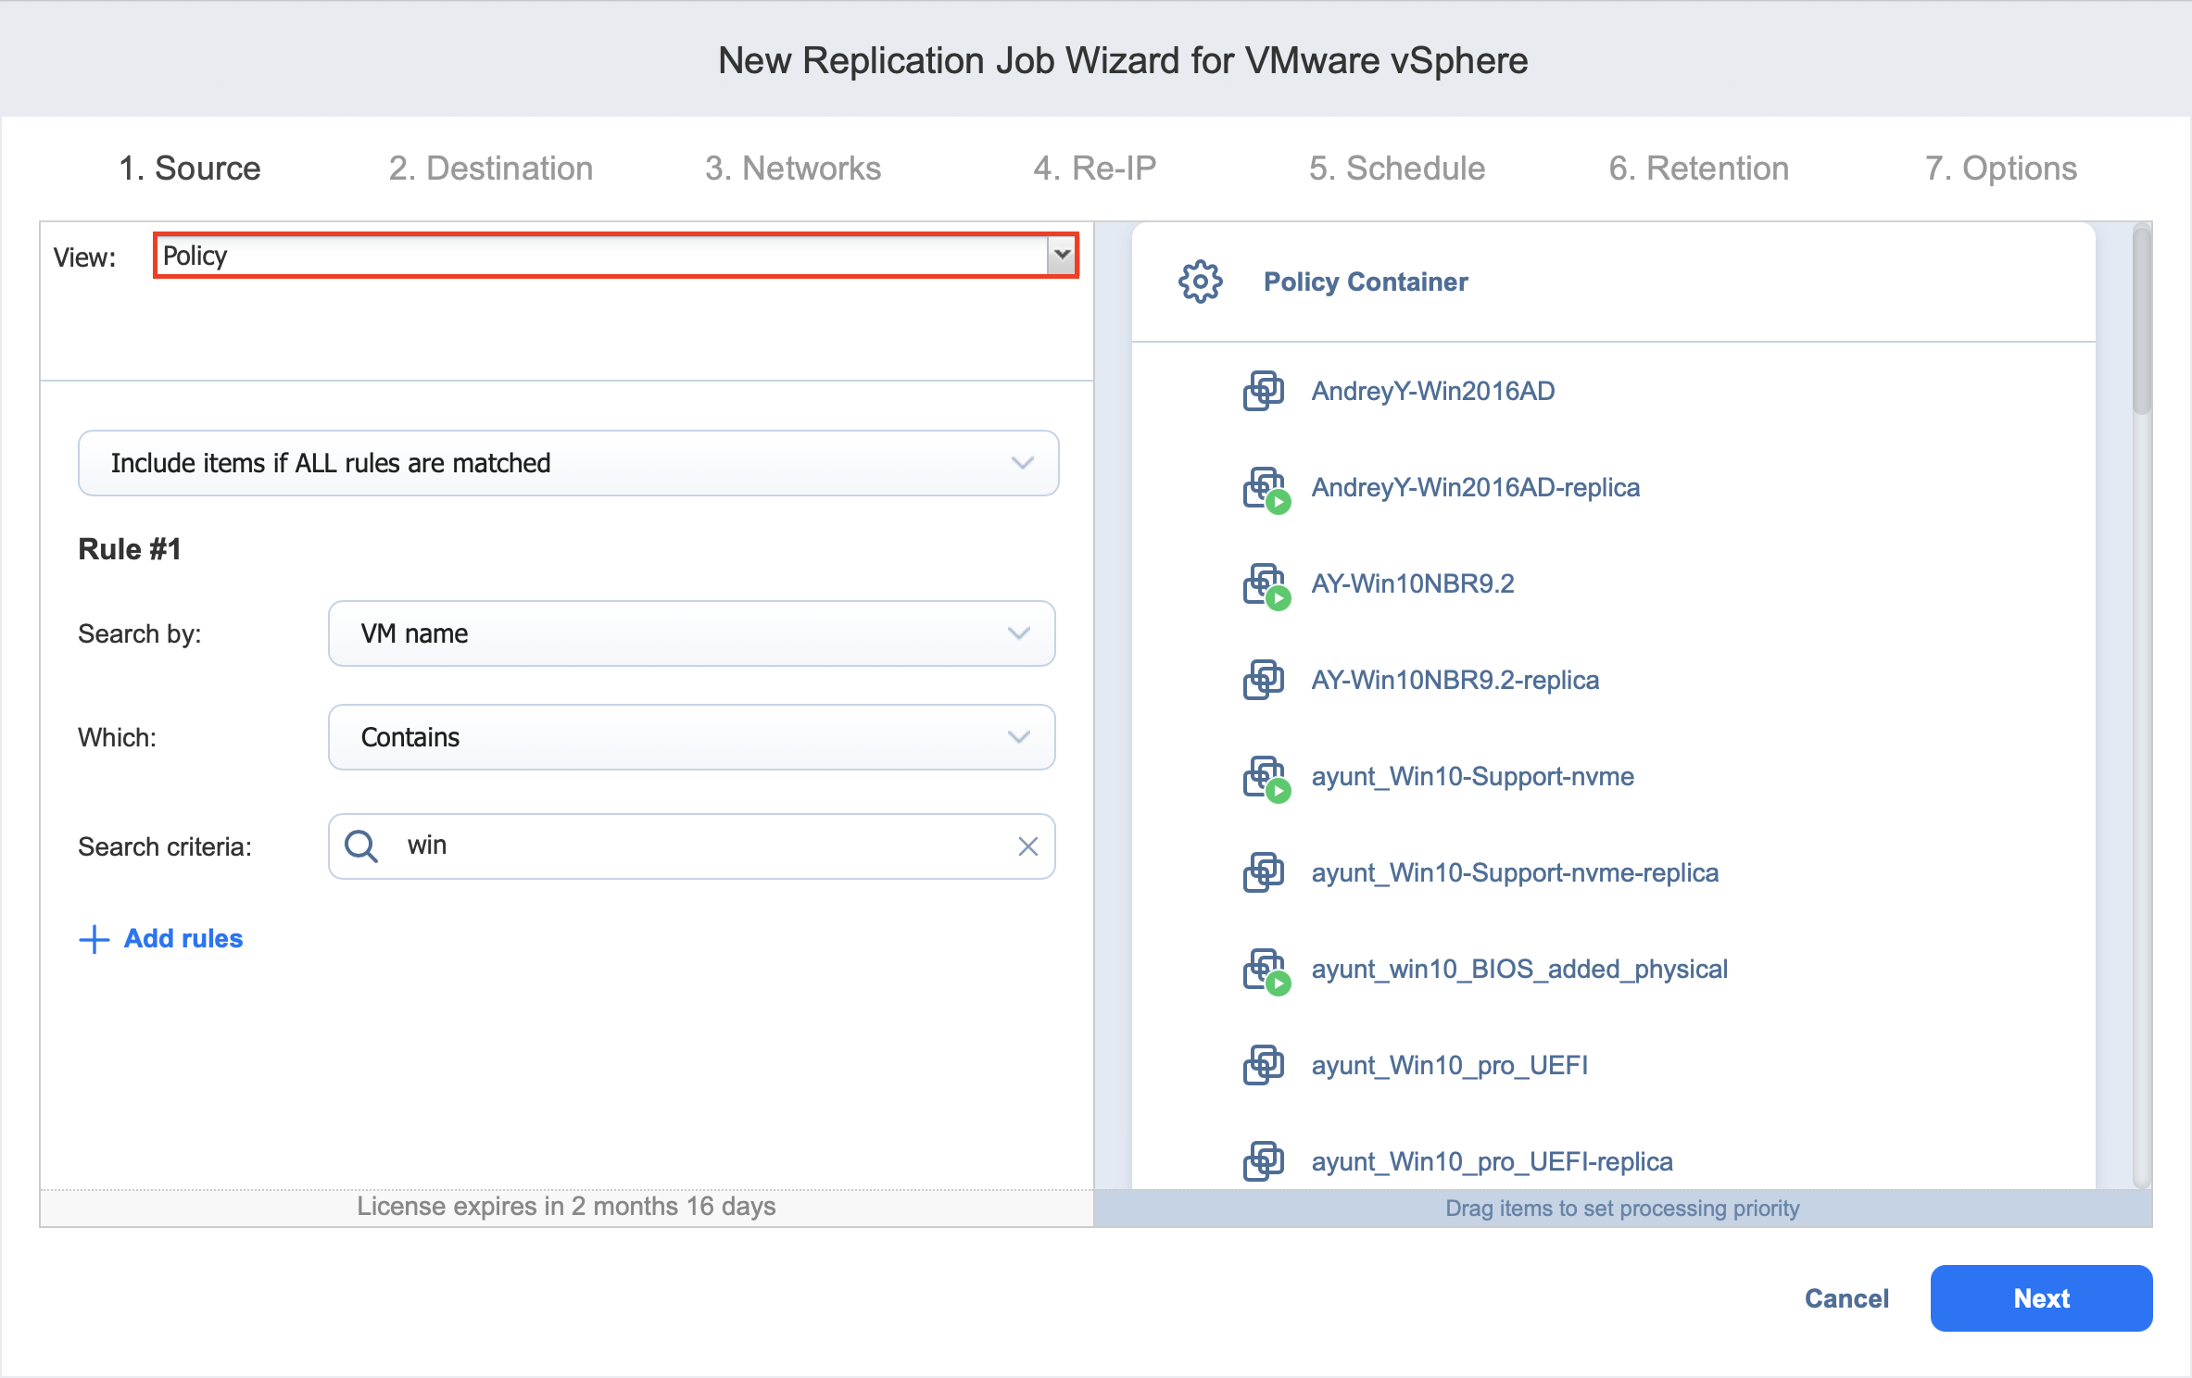
Task: Open the 4. Re-IP step
Action: (1095, 169)
